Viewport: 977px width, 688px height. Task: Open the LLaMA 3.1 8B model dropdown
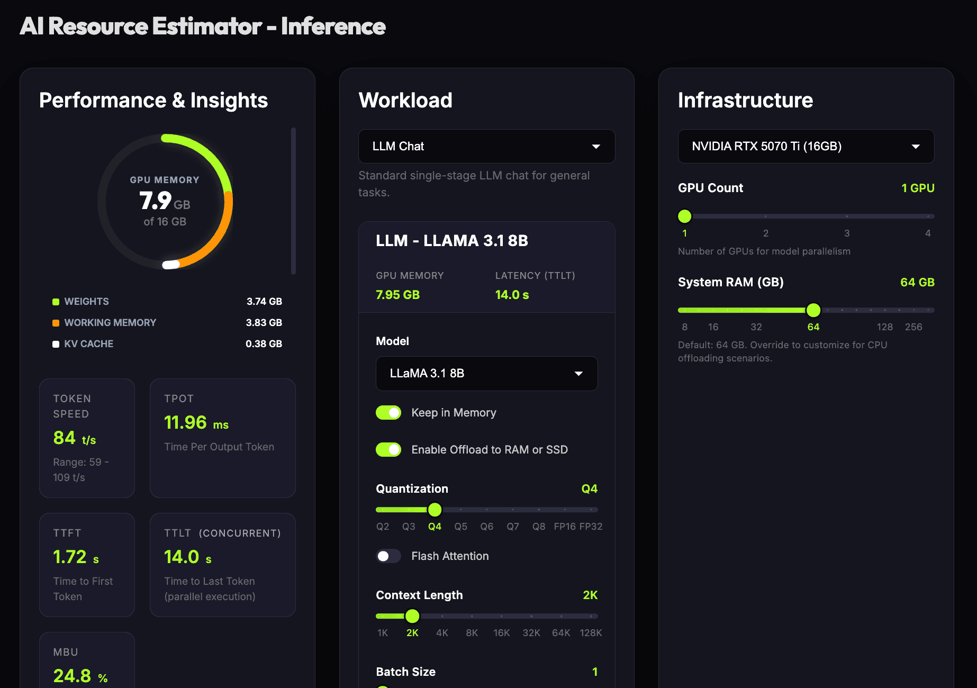click(x=486, y=373)
